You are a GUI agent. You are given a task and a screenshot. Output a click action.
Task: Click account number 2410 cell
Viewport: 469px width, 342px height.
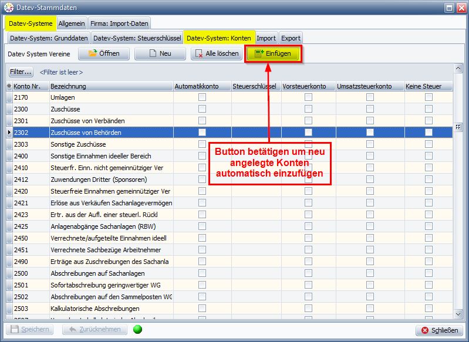click(x=31, y=168)
